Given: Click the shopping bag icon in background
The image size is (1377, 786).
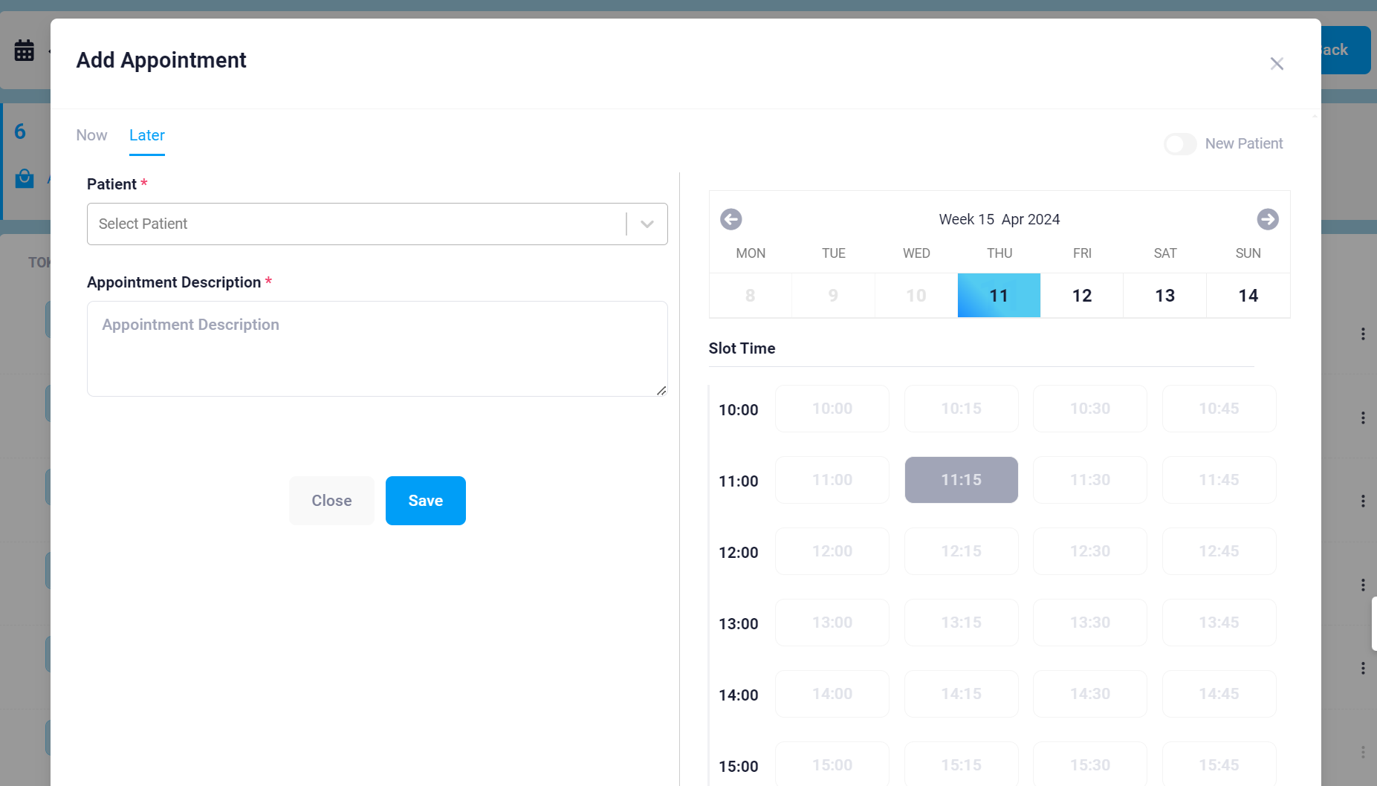Looking at the screenshot, I should pyautogui.click(x=25, y=178).
